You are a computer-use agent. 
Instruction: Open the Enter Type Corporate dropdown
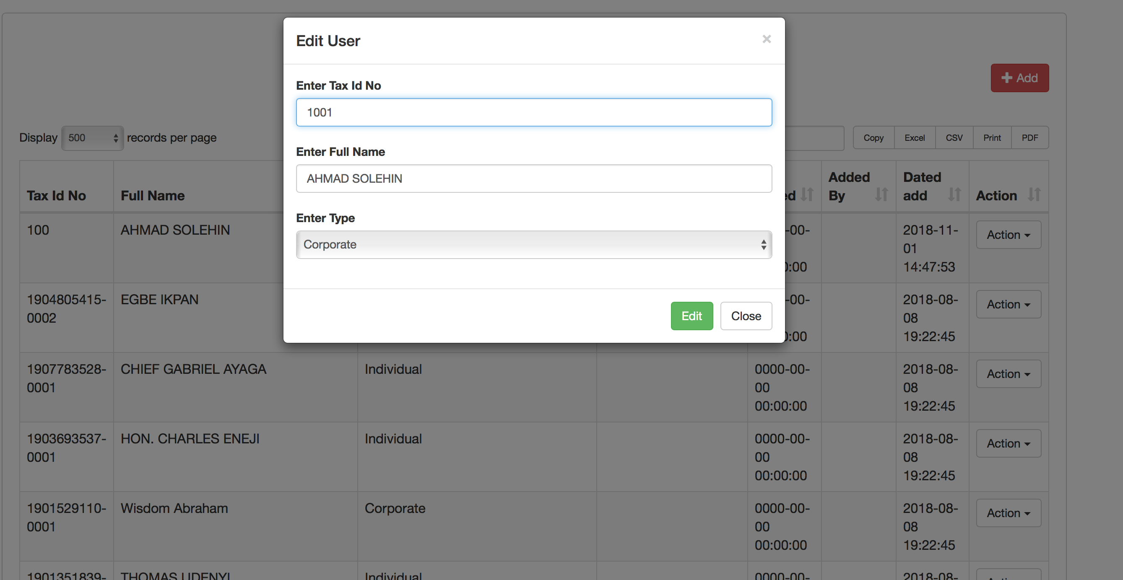[x=533, y=245]
